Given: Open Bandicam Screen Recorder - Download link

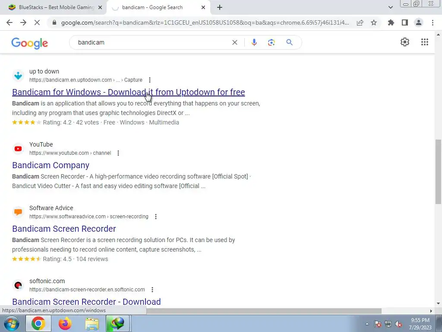Looking at the screenshot, I should click(x=86, y=301).
